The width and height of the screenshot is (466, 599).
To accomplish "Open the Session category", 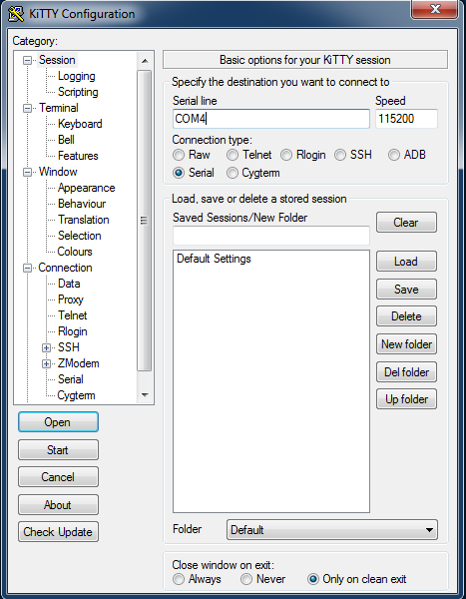I will click(57, 60).
